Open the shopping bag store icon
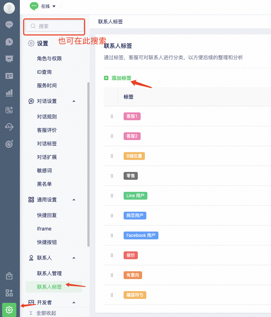The image size is (271, 317). 9,276
